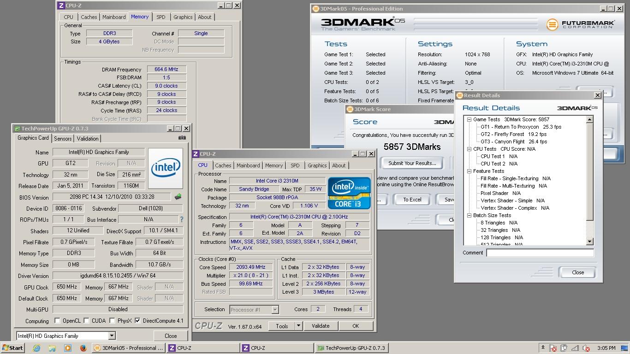The width and height of the screenshot is (630, 354).
Task: Click the volume speaker tray icon
Action: coord(586,348)
